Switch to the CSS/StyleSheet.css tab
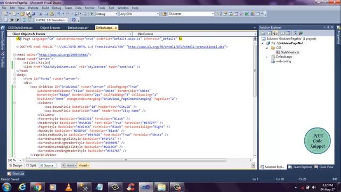This screenshot has height=192, width=341. point(20,28)
